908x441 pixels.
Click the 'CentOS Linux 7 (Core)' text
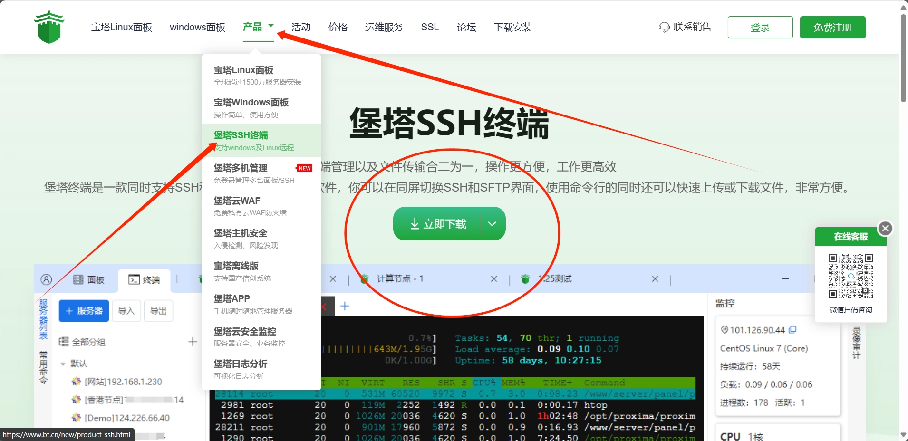[x=764, y=348]
